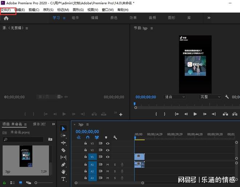This screenshot has width=240, height=187.
Task: Select the Slip tool
Action: [x=63, y=157]
